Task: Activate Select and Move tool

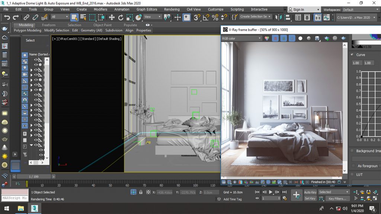Action: click(x=112, y=17)
